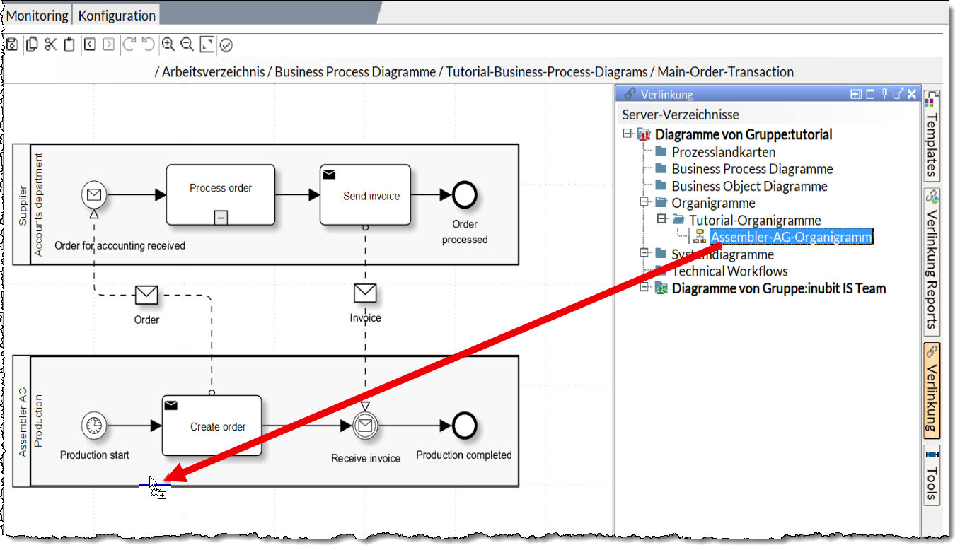Image resolution: width=960 pixels, height=550 pixels.
Task: Click the navigate back arrow icon
Action: pos(89,45)
